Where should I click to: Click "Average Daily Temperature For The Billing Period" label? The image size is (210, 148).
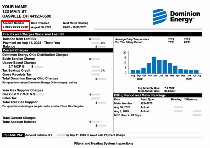(x=132, y=41)
